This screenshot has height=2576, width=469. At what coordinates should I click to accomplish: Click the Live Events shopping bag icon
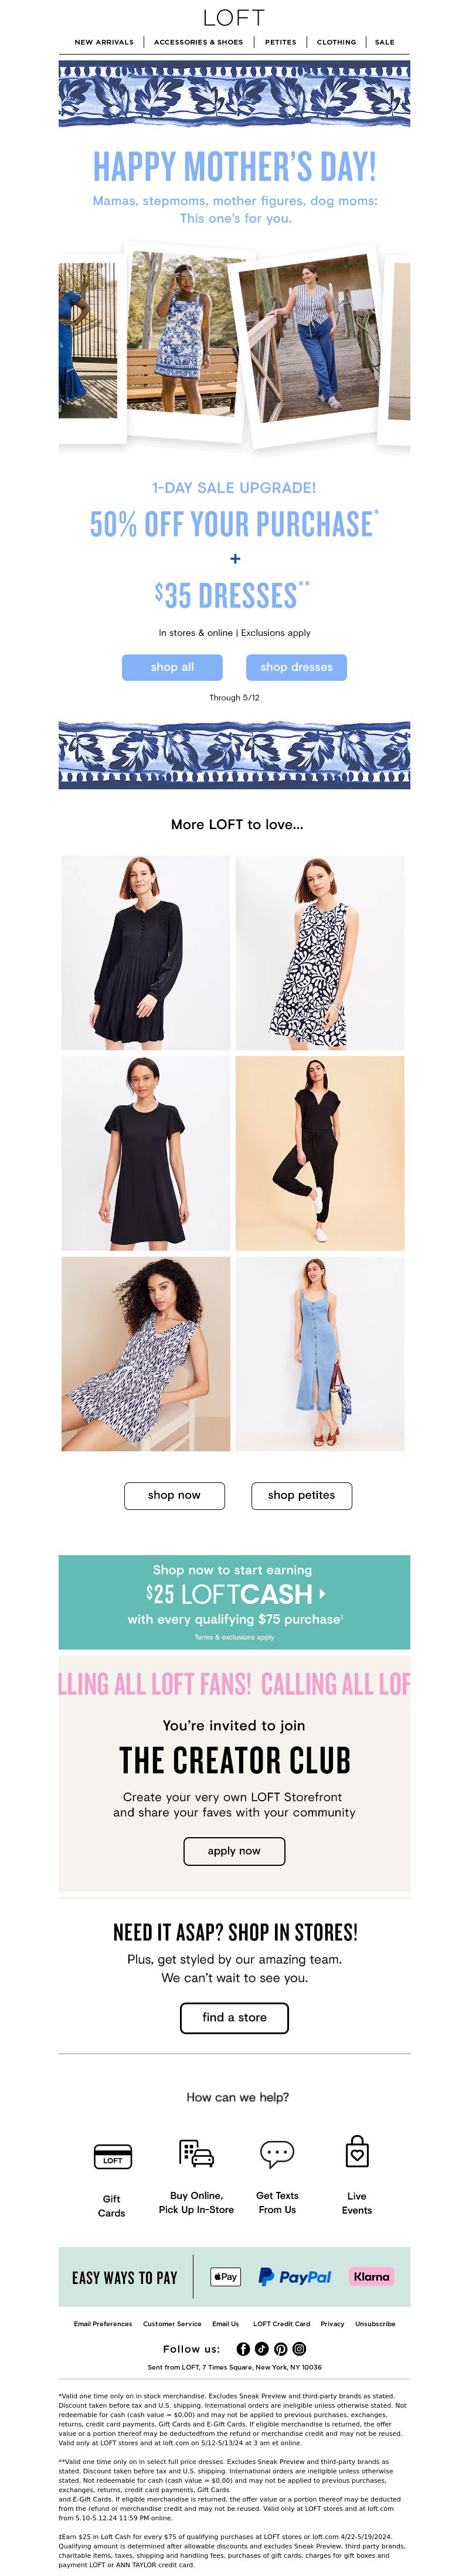coord(357,2152)
